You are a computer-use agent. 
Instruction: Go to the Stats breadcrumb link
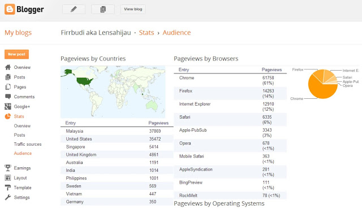[x=146, y=33]
